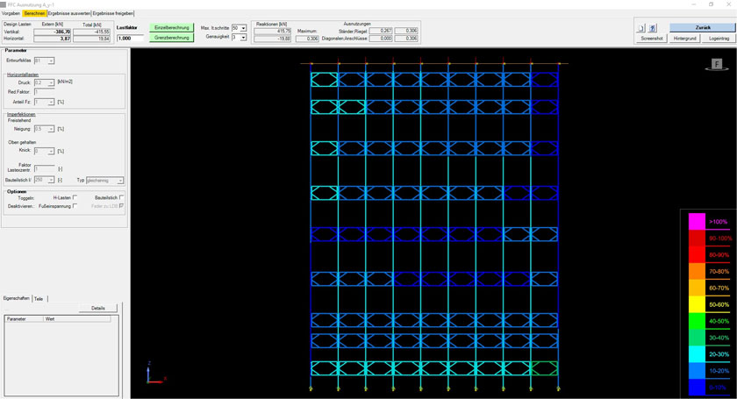The image size is (737, 399).
Task: Click the help question mark icon
Action: [x=652, y=28]
